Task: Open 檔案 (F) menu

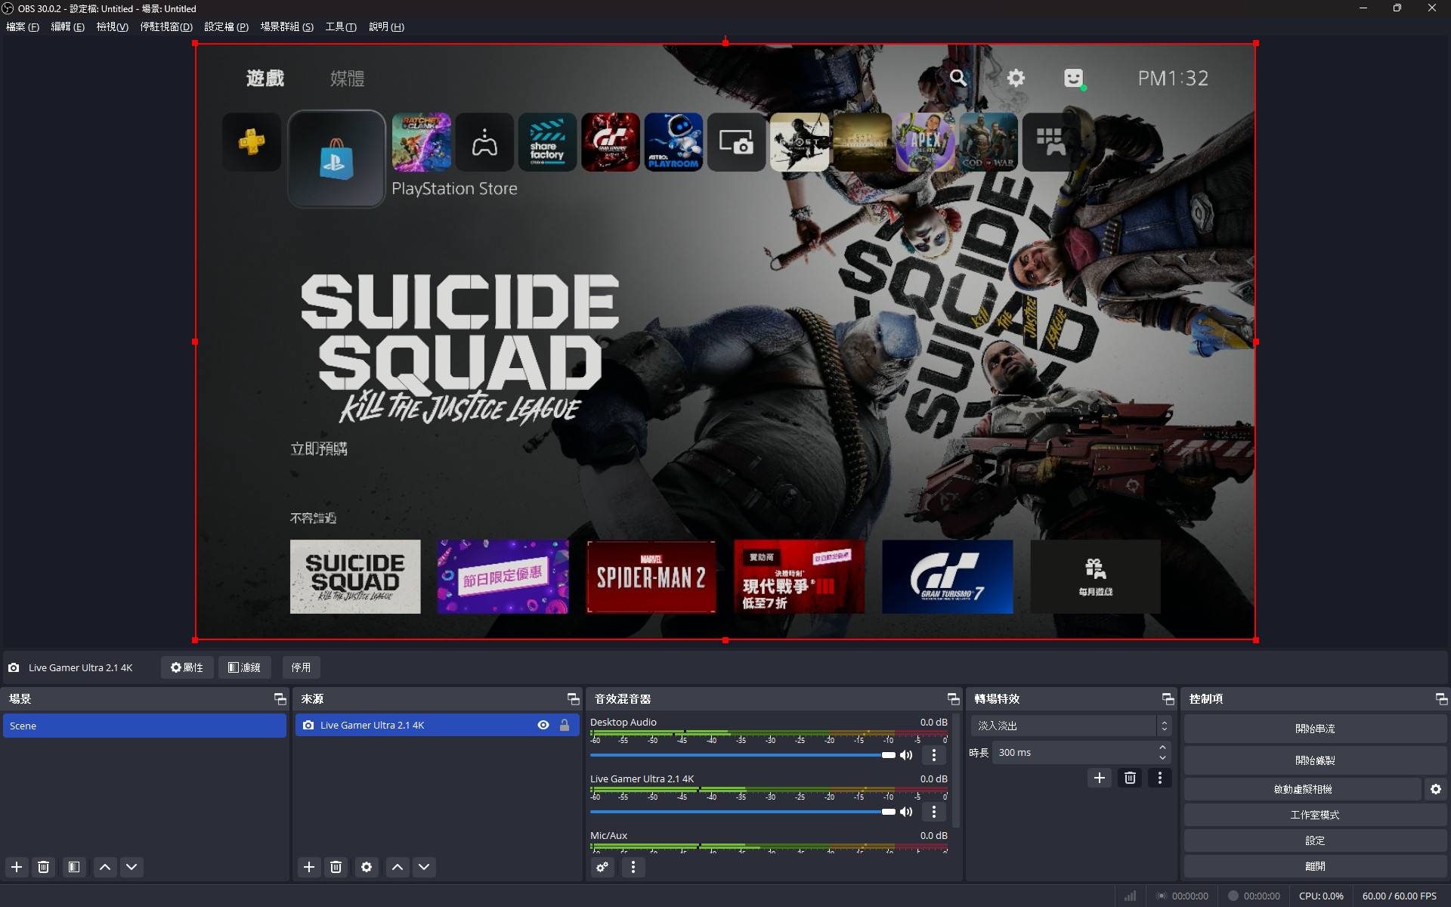Action: (23, 26)
